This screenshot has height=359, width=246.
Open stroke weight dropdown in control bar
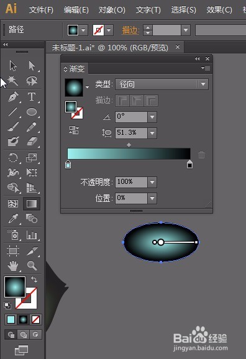pyautogui.click(x=186, y=30)
